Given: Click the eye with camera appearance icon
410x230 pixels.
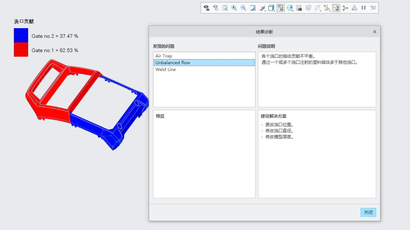Looking at the screenshot, I should pos(206,8).
